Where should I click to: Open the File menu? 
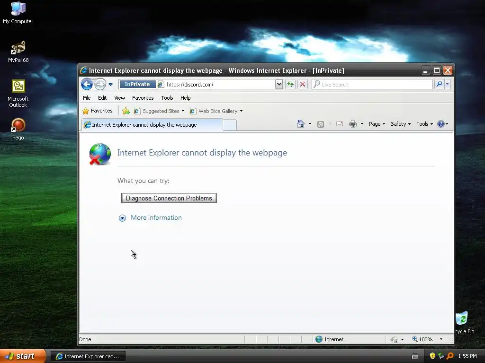[87, 98]
